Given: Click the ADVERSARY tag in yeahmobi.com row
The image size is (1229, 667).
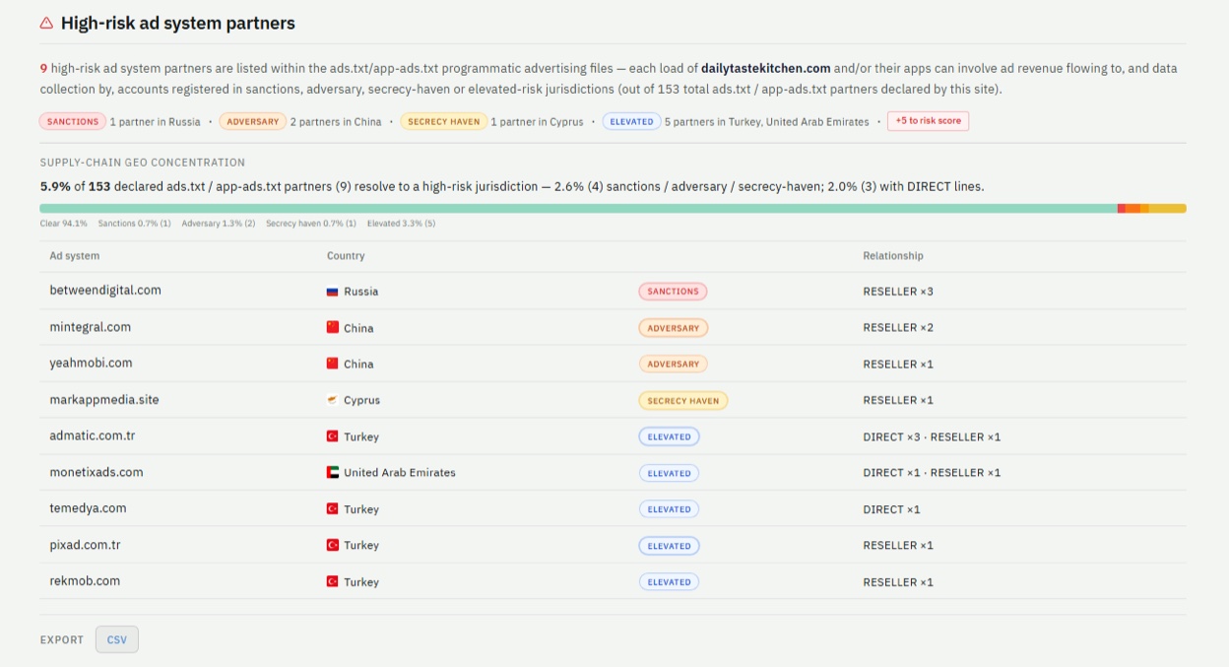Looking at the screenshot, I should (673, 365).
